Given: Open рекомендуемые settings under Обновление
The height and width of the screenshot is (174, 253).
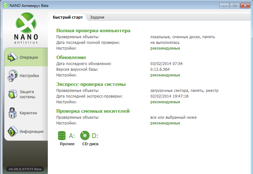Looking at the screenshot, I should pos(165,75).
